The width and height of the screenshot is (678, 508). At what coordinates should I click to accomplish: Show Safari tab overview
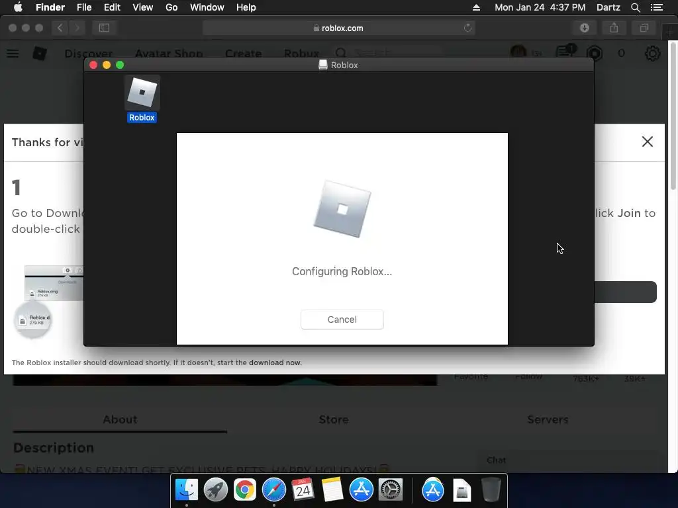644,28
